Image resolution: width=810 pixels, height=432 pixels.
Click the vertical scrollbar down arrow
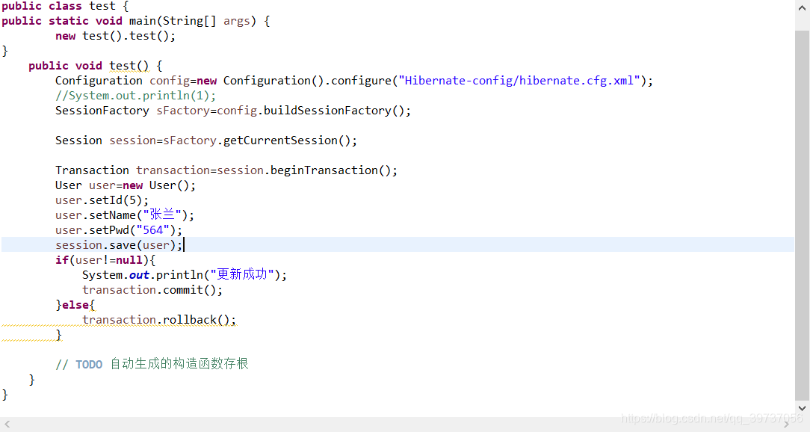pyautogui.click(x=802, y=408)
